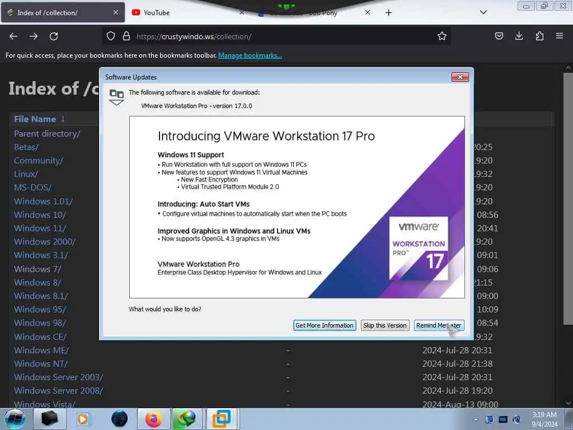Click the tray flag Action Center icon
Viewport: 573px width, 430px height.
(x=489, y=419)
